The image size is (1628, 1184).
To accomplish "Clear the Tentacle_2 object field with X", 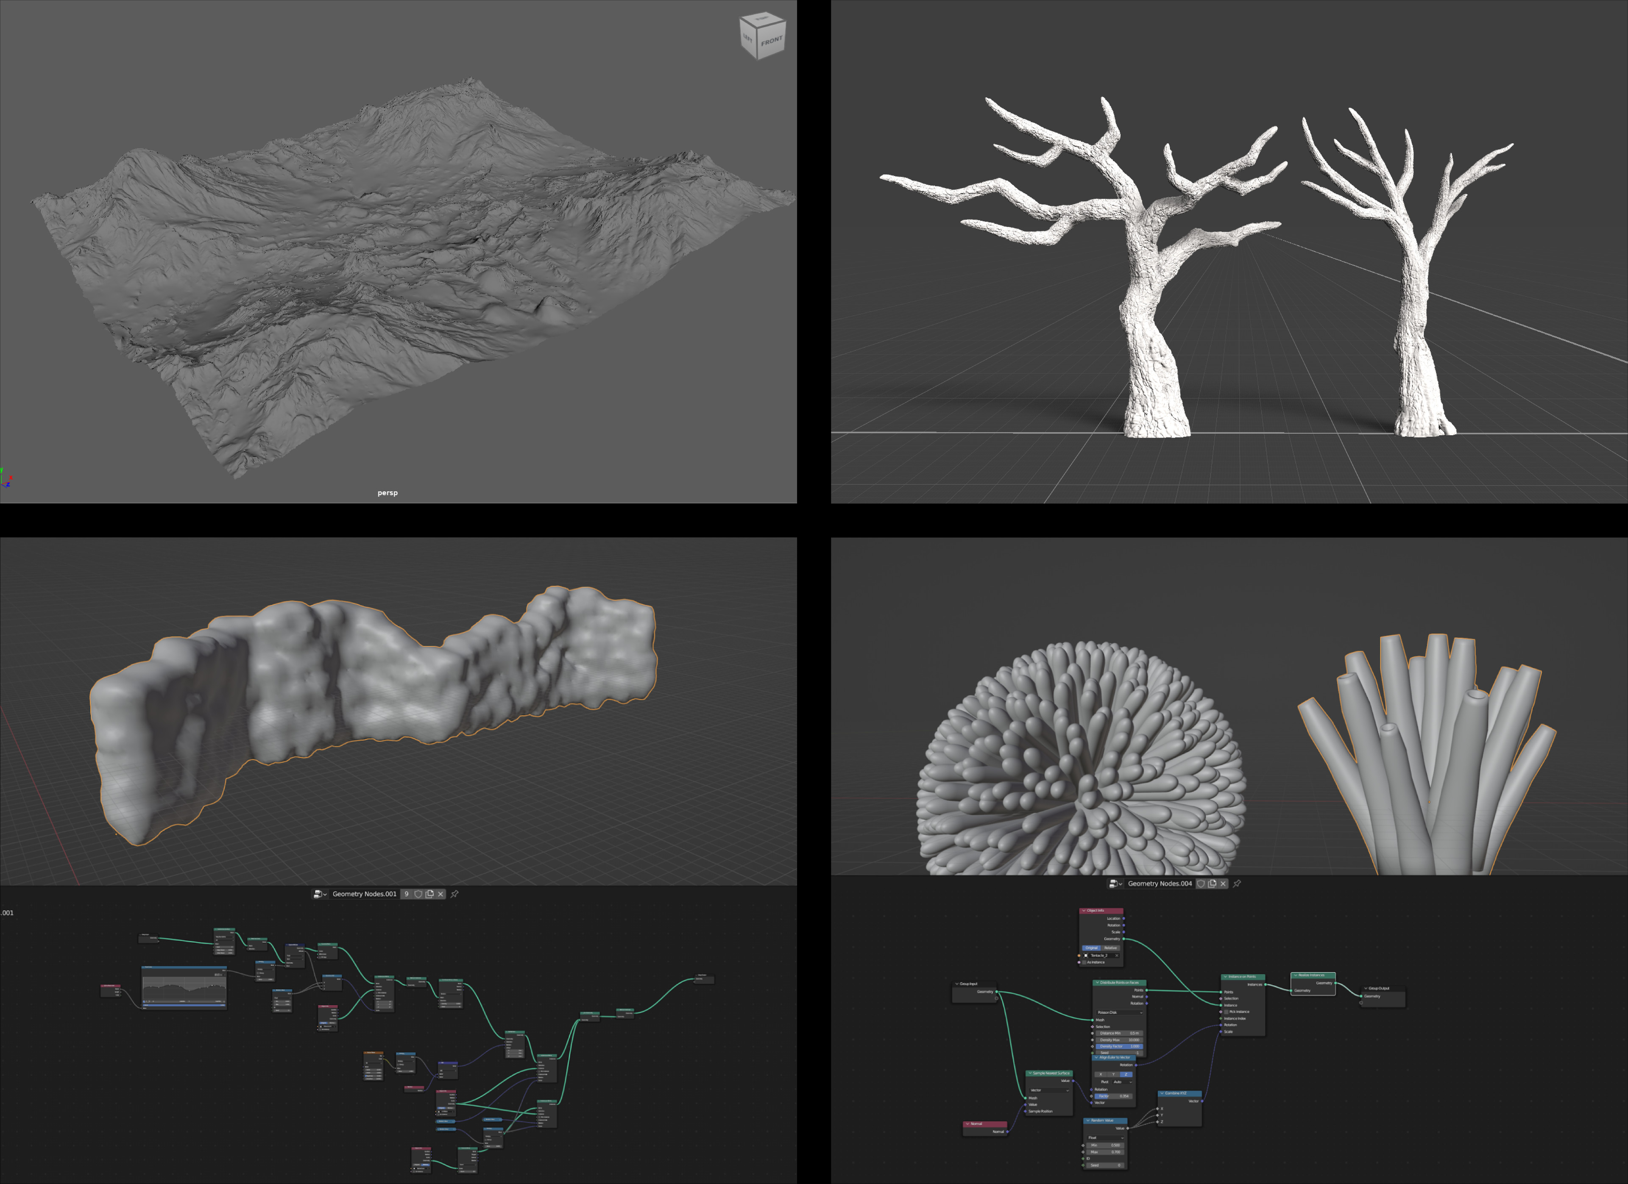I will (x=1117, y=956).
